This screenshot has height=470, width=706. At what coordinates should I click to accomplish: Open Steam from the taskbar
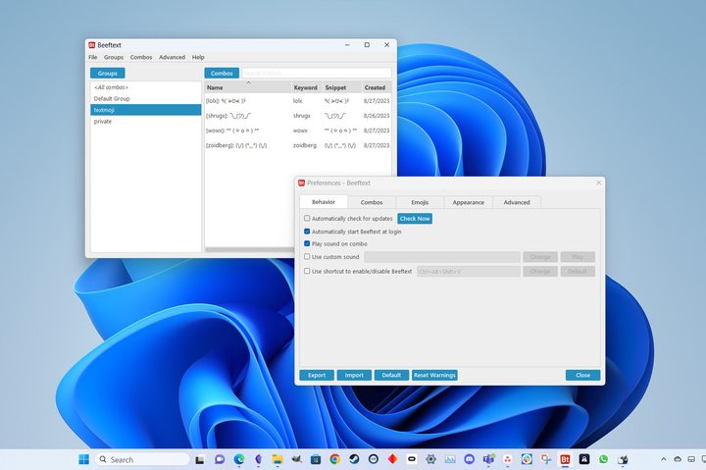354,459
